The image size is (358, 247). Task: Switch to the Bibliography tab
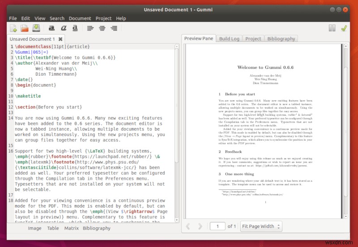281,38
